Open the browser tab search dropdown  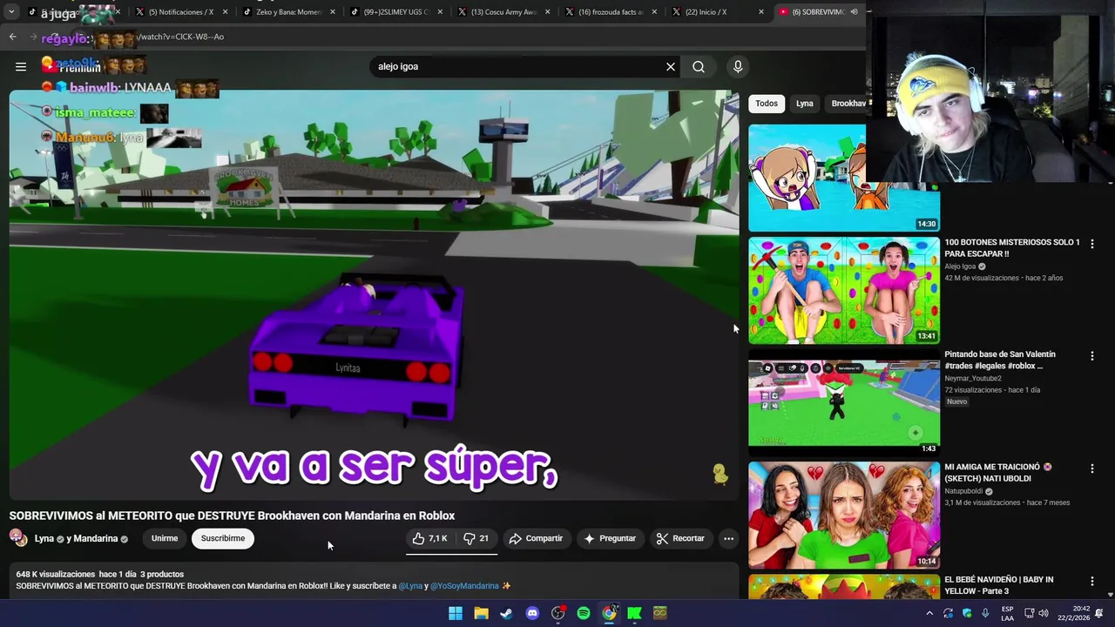[11, 12]
